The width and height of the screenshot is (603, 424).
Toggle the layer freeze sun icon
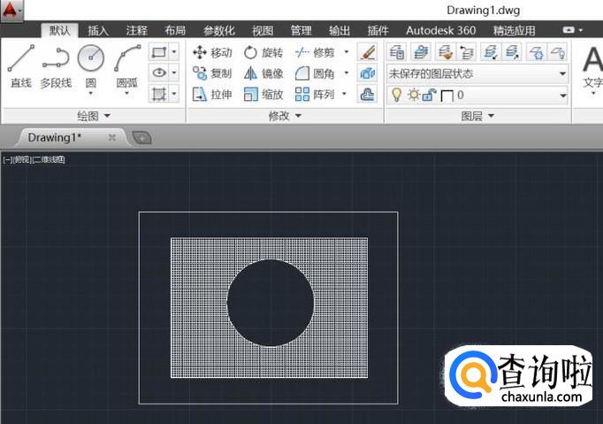412,95
